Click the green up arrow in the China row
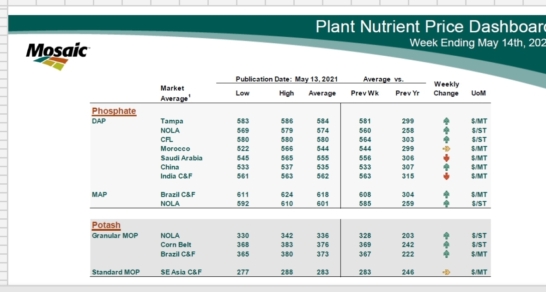The image size is (546, 292). [446, 167]
